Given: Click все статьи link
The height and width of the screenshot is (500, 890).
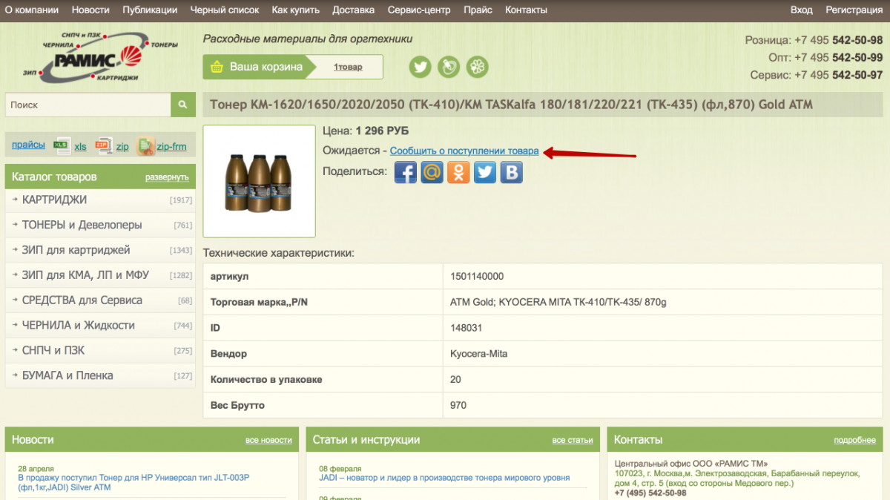Looking at the screenshot, I should coord(573,440).
